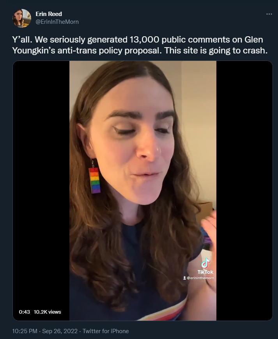
Task: Click the left black letterbox of video
Action: 41,190
